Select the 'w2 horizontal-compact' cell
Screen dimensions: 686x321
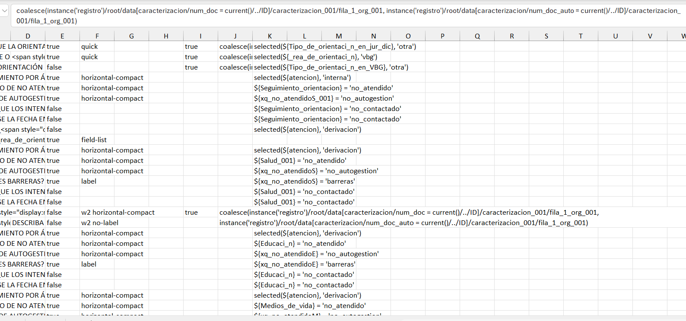pos(118,212)
